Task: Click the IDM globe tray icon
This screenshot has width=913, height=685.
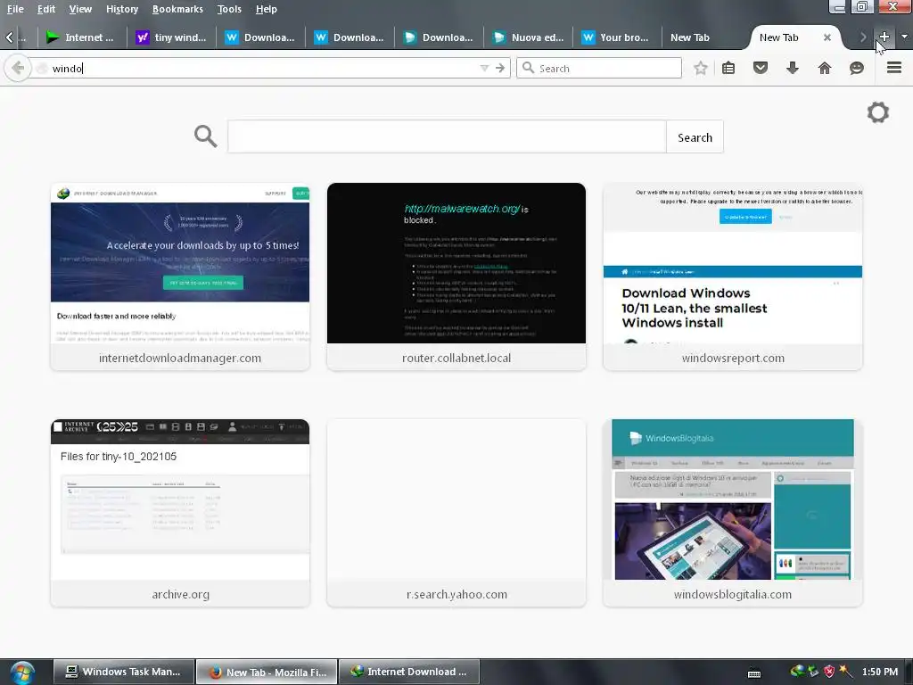Action: (797, 672)
